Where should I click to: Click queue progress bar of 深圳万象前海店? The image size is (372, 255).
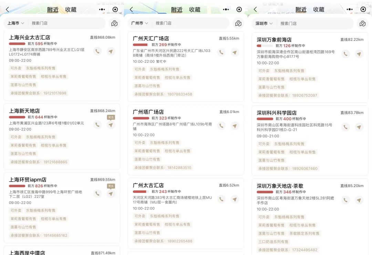[x=265, y=45]
